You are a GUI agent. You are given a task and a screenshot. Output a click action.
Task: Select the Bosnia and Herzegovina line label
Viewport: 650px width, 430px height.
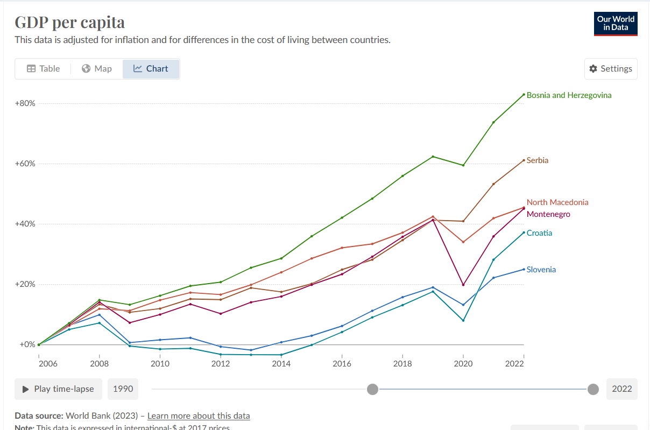point(569,95)
